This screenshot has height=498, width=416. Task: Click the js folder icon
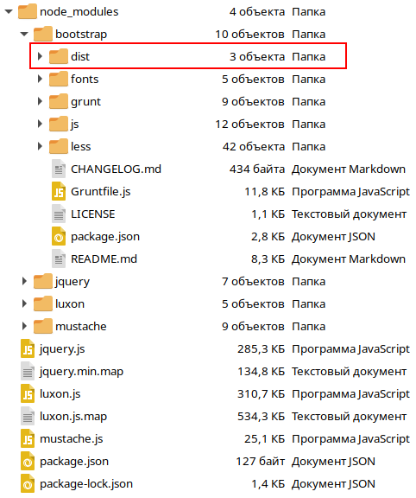[59, 124]
